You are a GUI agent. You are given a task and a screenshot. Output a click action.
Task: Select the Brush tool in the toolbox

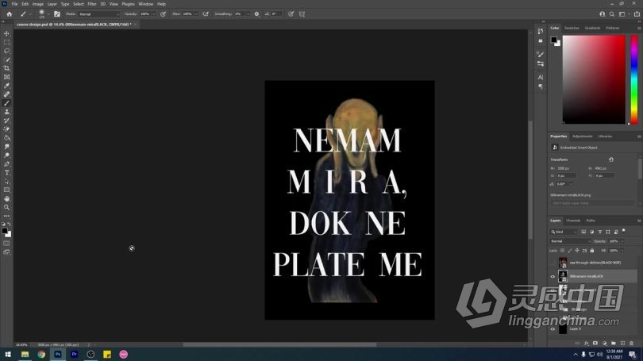coord(6,103)
